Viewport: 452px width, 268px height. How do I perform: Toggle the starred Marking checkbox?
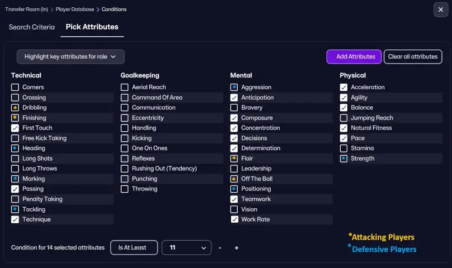click(x=15, y=179)
